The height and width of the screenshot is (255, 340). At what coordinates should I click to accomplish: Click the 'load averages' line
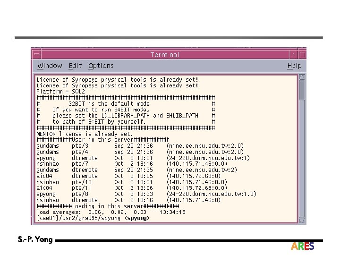111,212
